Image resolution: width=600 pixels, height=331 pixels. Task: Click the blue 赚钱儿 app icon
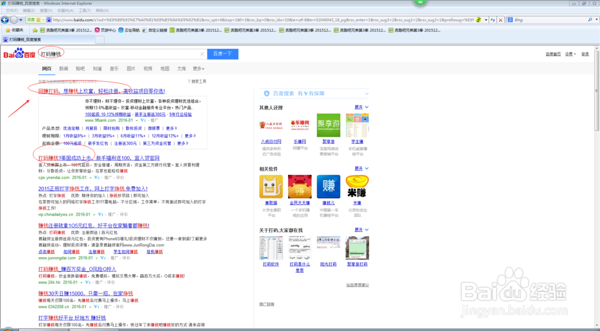328,187
